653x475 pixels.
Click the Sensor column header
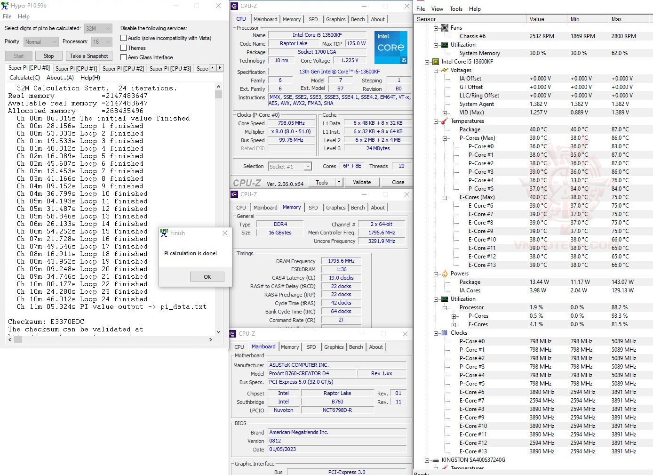click(x=470, y=19)
